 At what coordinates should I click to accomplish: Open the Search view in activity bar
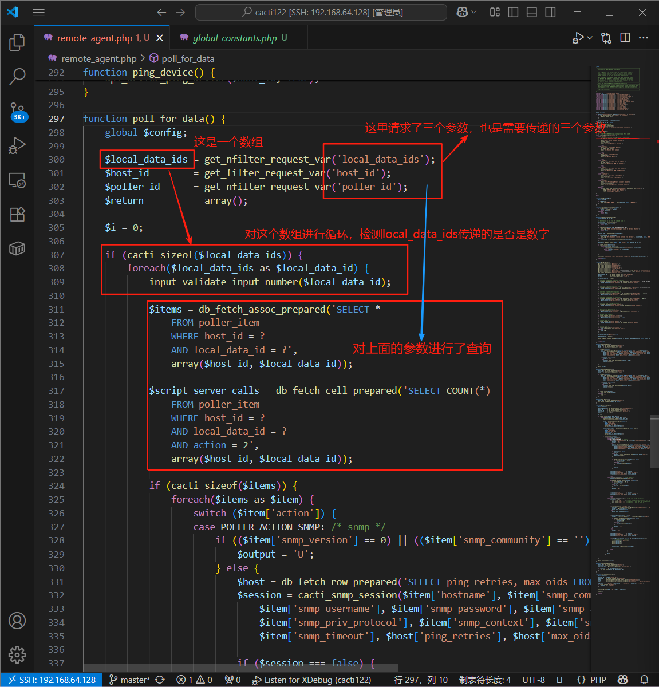pos(17,76)
